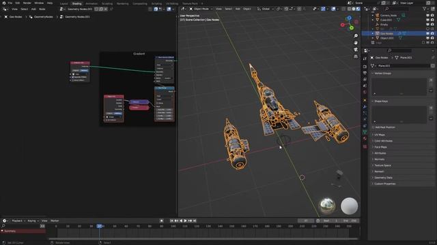The height and width of the screenshot is (245, 437).
Task: Open the Object Mode dropdown
Action: click(201, 9)
